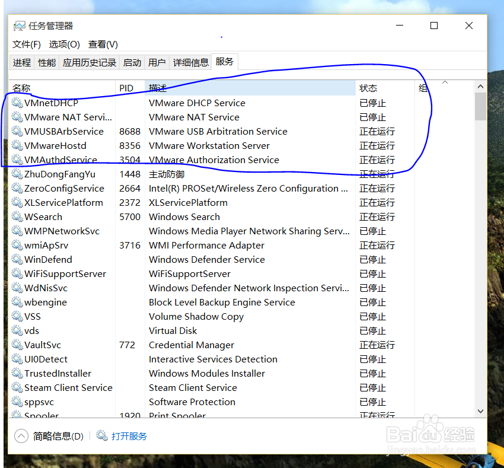Switch to the 应用历史记录 tab
The image size is (504, 468).
pos(90,62)
